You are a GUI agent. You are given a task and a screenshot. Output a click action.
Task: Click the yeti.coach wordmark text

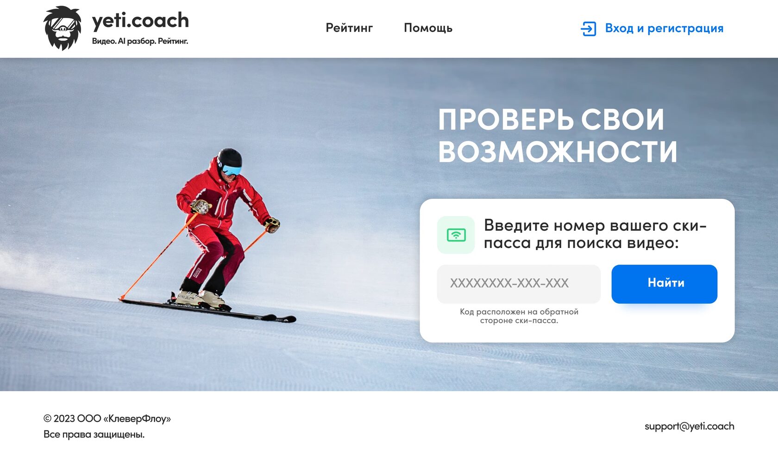140,20
